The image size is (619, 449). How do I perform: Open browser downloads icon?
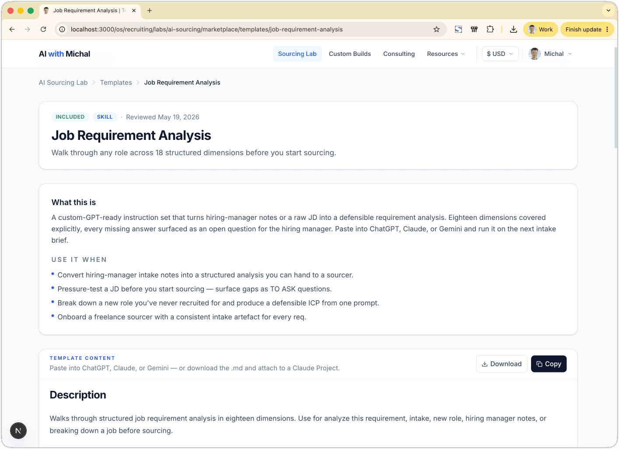[514, 29]
